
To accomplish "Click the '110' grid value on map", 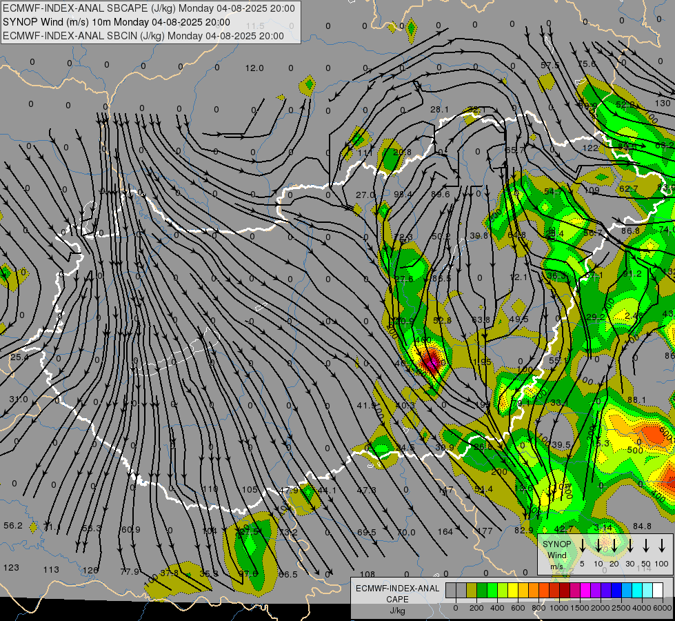I will tap(210, 489).
